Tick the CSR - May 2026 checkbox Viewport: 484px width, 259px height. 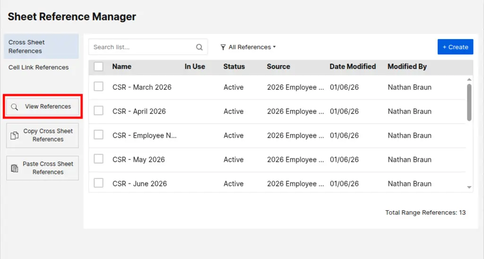(98, 159)
